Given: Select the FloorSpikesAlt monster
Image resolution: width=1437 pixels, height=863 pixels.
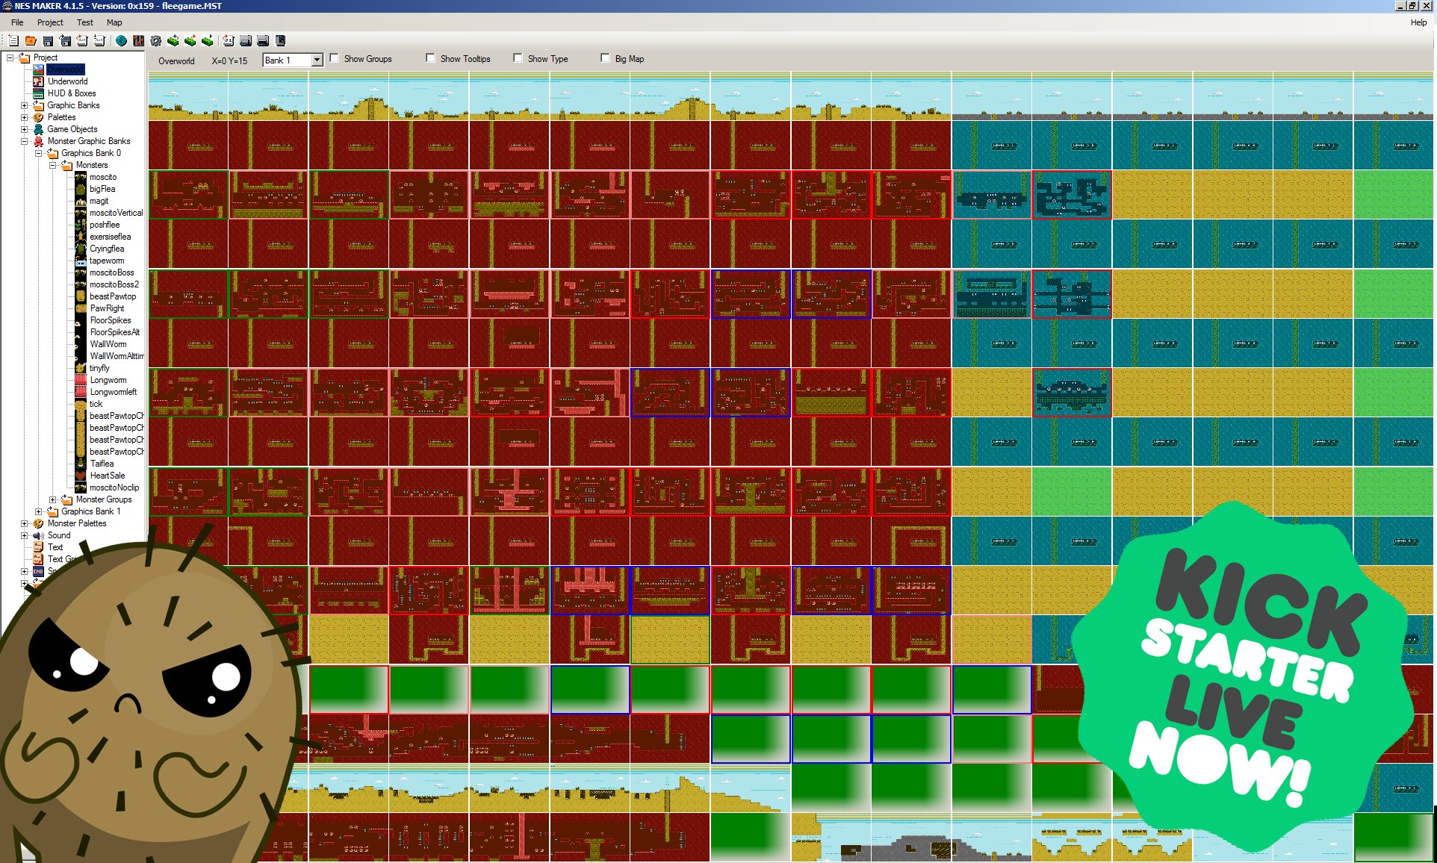Looking at the screenshot, I should tap(115, 332).
